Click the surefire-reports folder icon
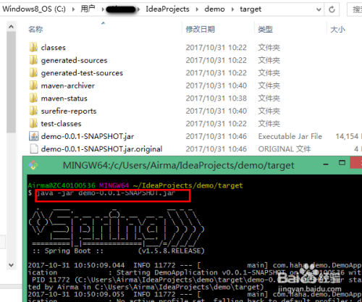Image resolution: width=362 pixels, height=302 pixels. 33,111
